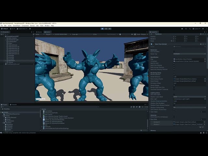Stop play mode with the Play button
Screen dimensions: 208x156
[102, 29]
